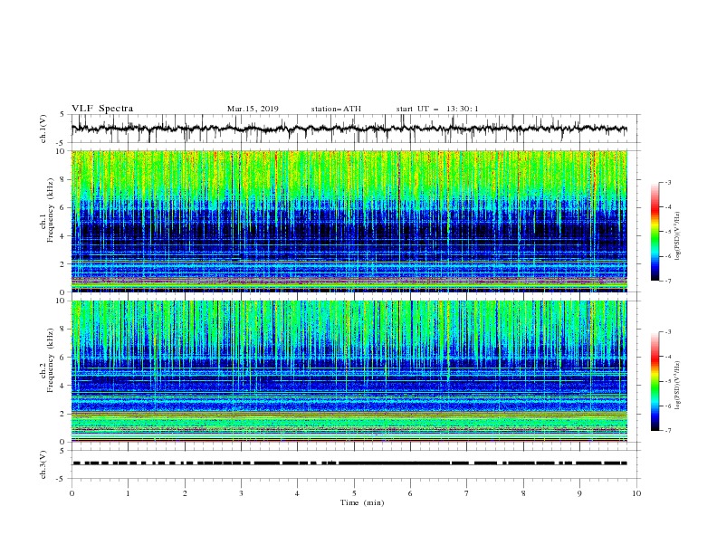Click the time axis tick label "3"
The height and width of the screenshot is (554, 717).
click(x=241, y=493)
